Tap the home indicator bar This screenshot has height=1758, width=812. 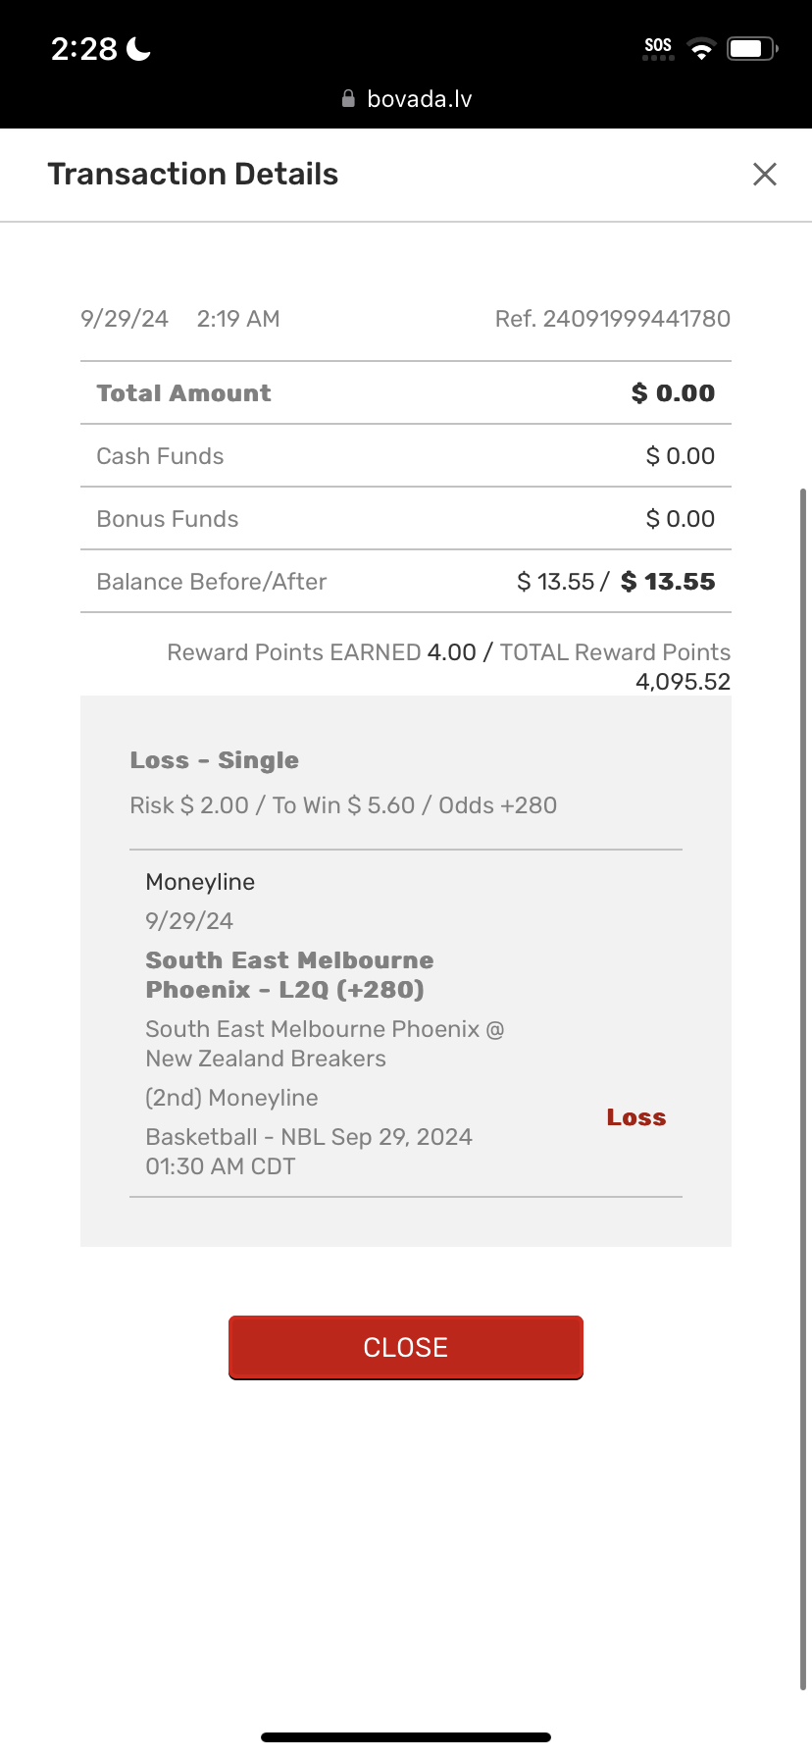(406, 1737)
